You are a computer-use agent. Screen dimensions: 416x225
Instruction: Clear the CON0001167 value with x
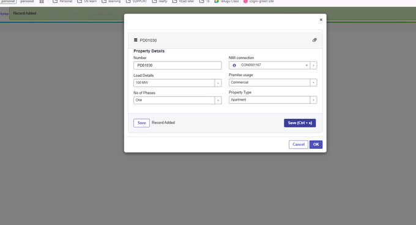306,65
